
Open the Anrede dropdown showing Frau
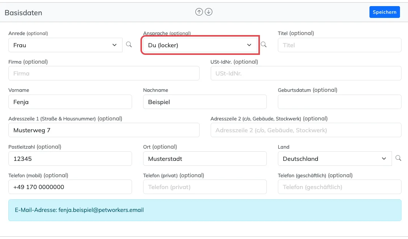point(65,45)
